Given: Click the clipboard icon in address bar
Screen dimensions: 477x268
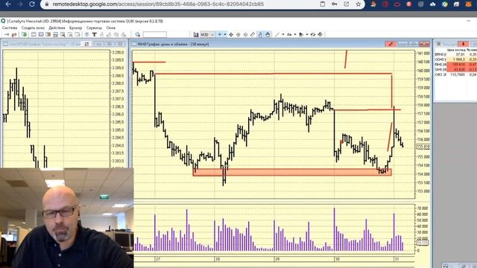Looking at the screenshot, I should 323,4.
